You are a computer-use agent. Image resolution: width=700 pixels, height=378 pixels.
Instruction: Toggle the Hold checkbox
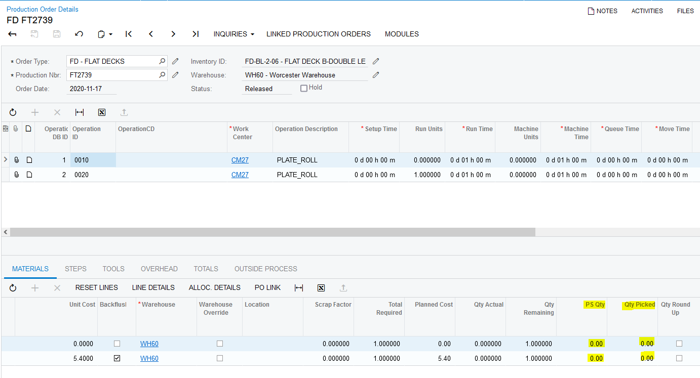[x=304, y=88]
